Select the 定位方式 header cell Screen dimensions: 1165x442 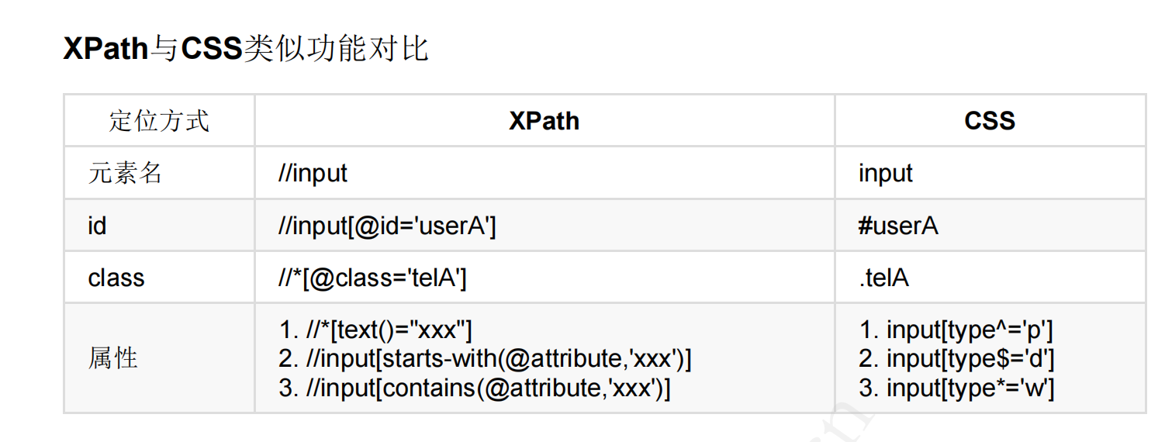[x=159, y=121]
